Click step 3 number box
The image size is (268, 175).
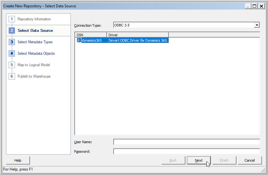point(12,42)
